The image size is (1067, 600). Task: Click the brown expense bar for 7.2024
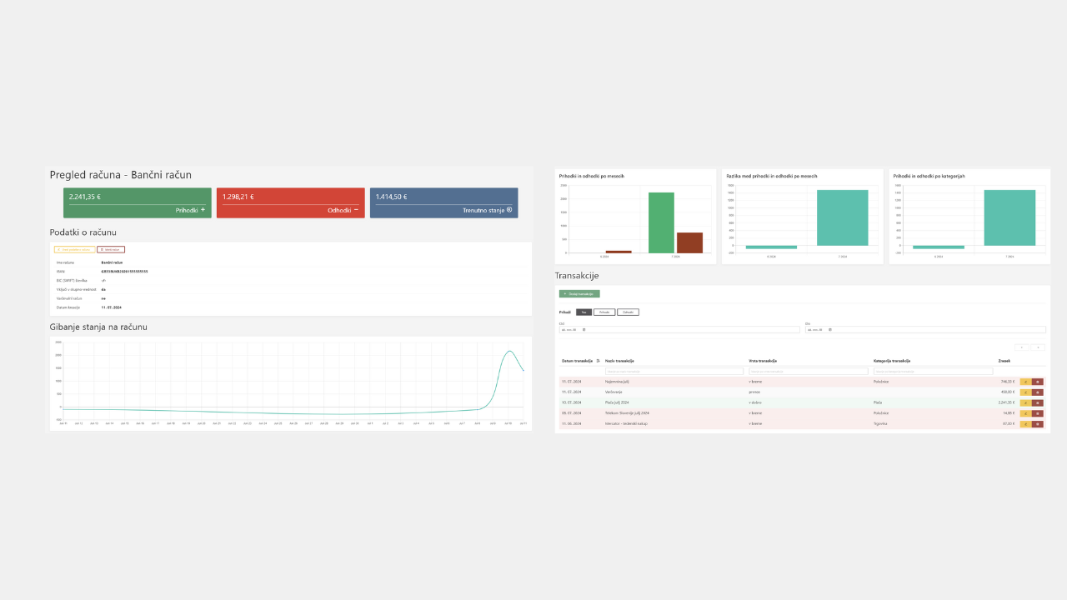[689, 242]
